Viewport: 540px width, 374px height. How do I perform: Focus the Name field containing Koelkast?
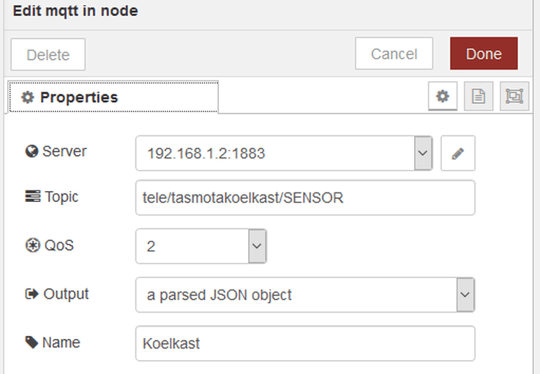click(305, 343)
